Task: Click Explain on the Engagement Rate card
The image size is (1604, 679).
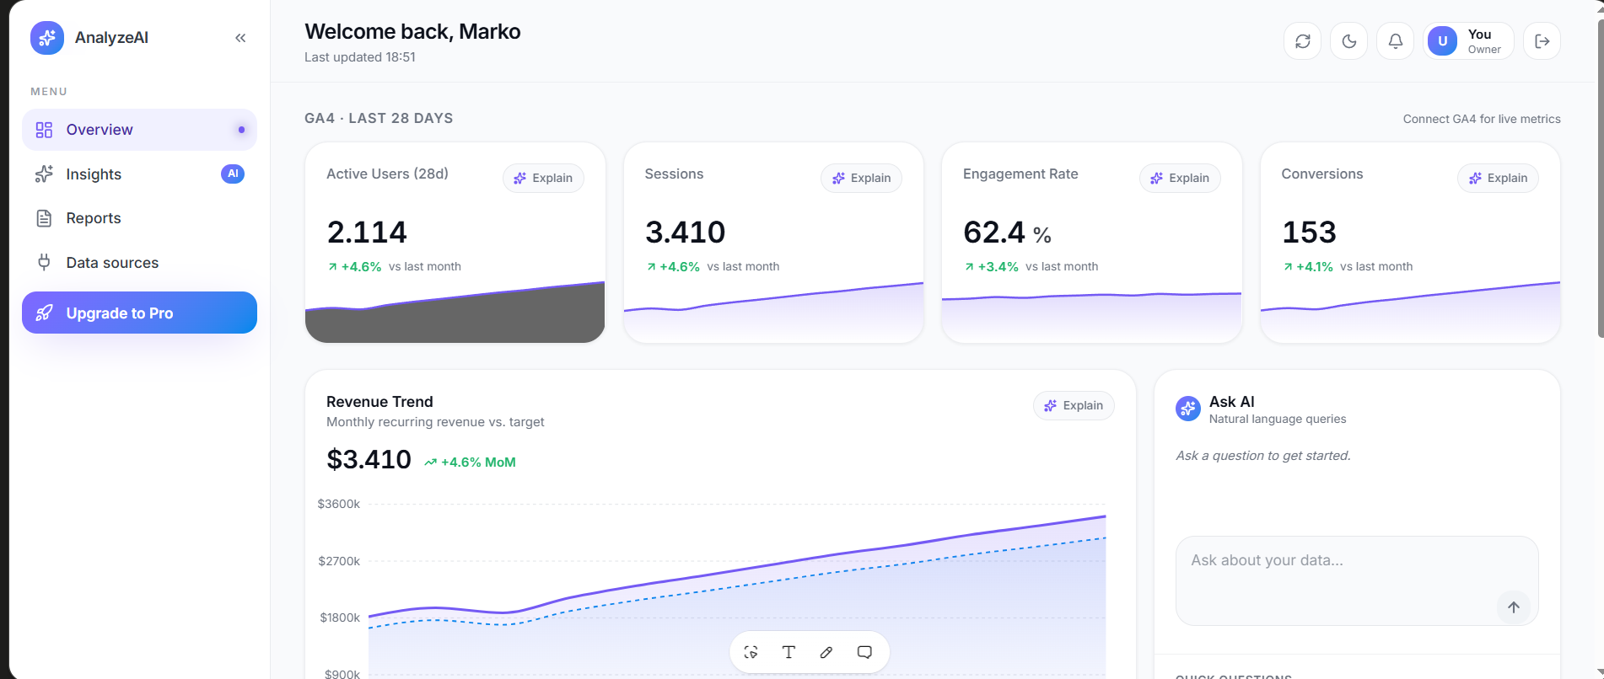Action: (x=1180, y=178)
